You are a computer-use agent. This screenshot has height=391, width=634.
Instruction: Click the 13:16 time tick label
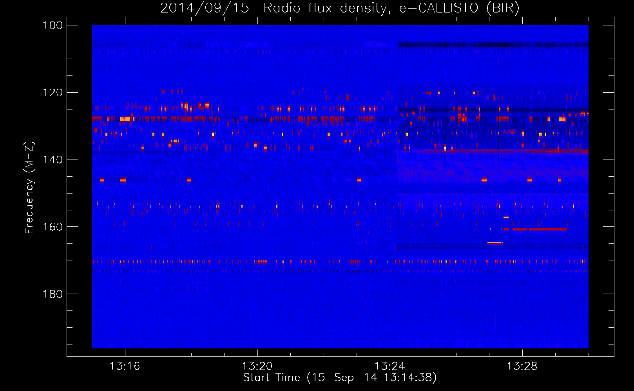[125, 366]
